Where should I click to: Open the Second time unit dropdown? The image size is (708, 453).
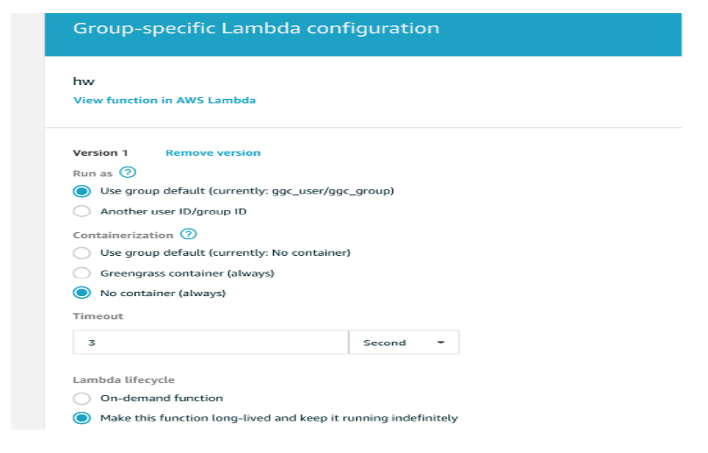point(404,343)
